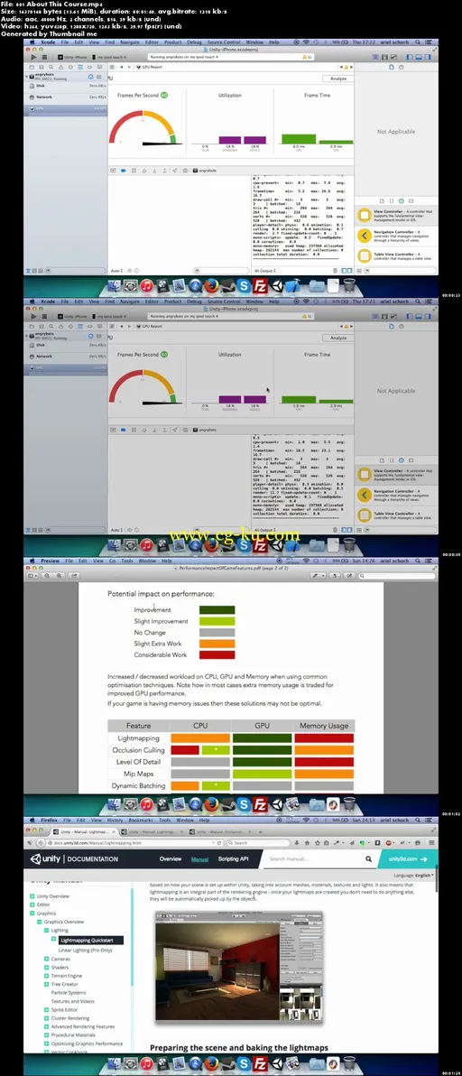Collapse the Graphics tree node
462x1076 pixels.
click(x=32, y=914)
